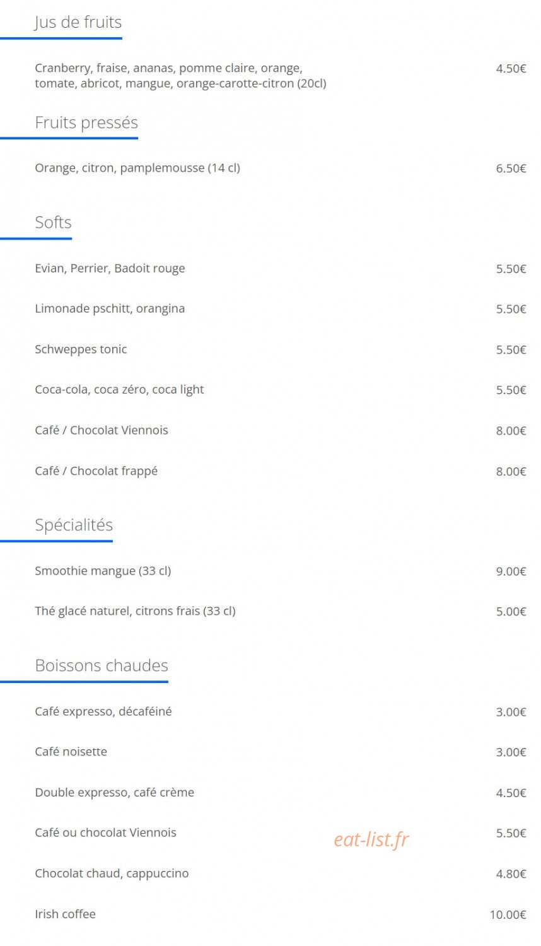Select the Cranberry, fraise, ananas juice item
This screenshot has height=946, width=541.
click(180, 76)
